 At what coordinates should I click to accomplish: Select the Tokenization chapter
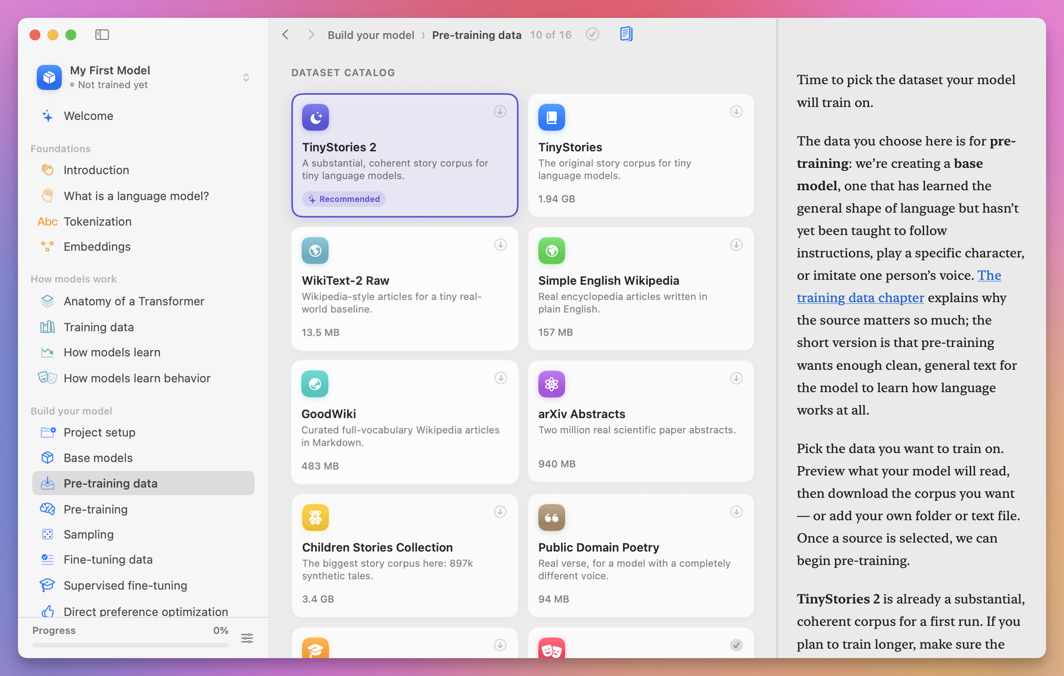[x=143, y=222]
